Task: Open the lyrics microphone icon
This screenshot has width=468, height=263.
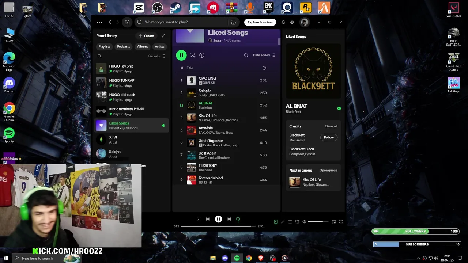Action: pos(283,222)
